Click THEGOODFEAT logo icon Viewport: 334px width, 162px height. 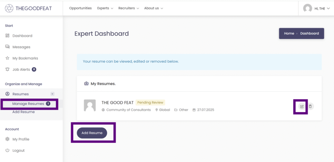9,8
